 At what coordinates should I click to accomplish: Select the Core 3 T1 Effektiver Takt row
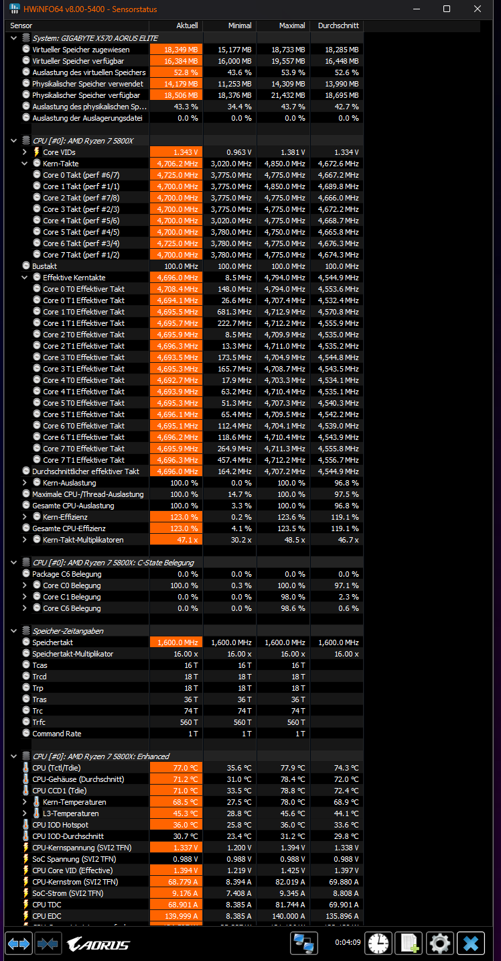click(x=185, y=369)
